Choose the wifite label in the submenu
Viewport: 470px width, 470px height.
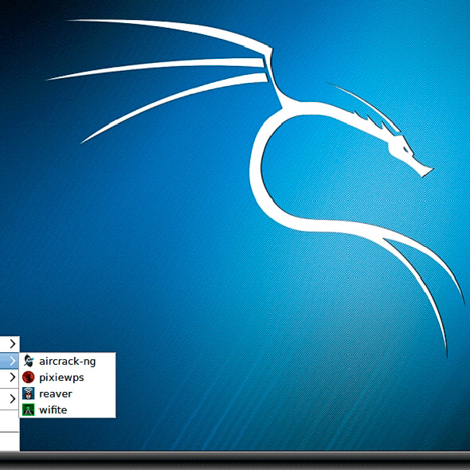[x=53, y=409]
